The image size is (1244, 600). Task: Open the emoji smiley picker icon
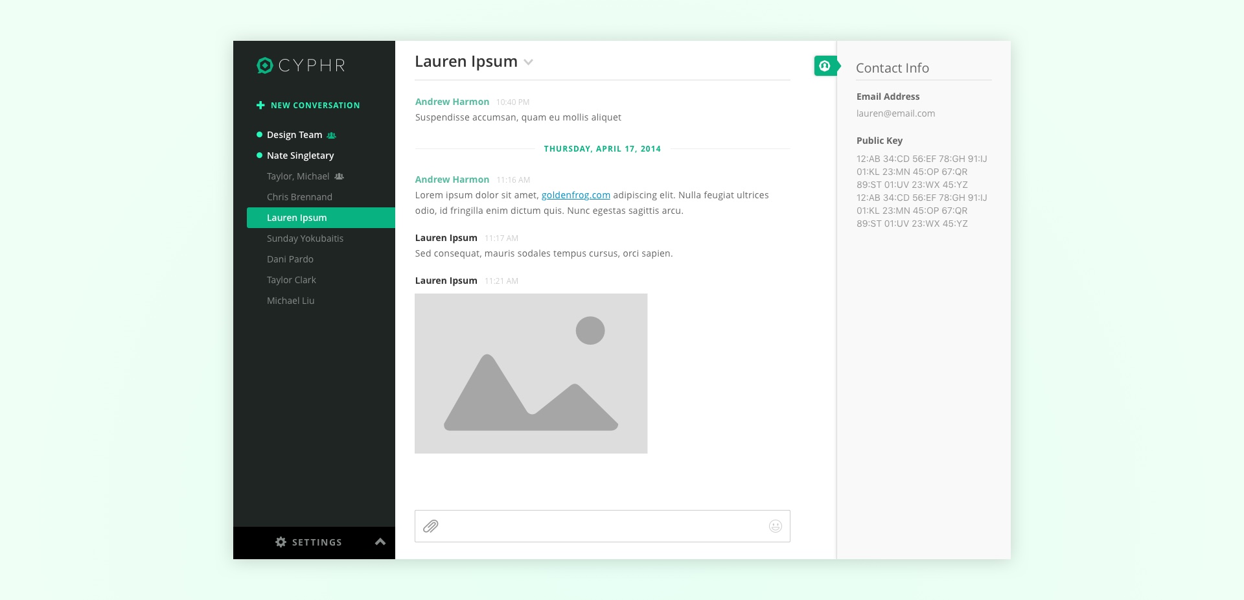click(776, 526)
